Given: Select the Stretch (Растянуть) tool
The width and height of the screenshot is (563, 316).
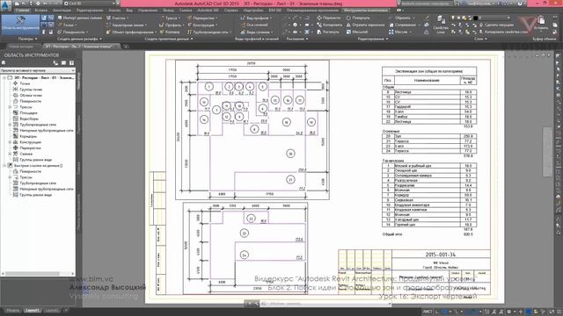Looking at the screenshot, I should click(x=328, y=32).
